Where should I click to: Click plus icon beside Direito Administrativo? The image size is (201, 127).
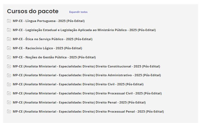pos(9,75)
